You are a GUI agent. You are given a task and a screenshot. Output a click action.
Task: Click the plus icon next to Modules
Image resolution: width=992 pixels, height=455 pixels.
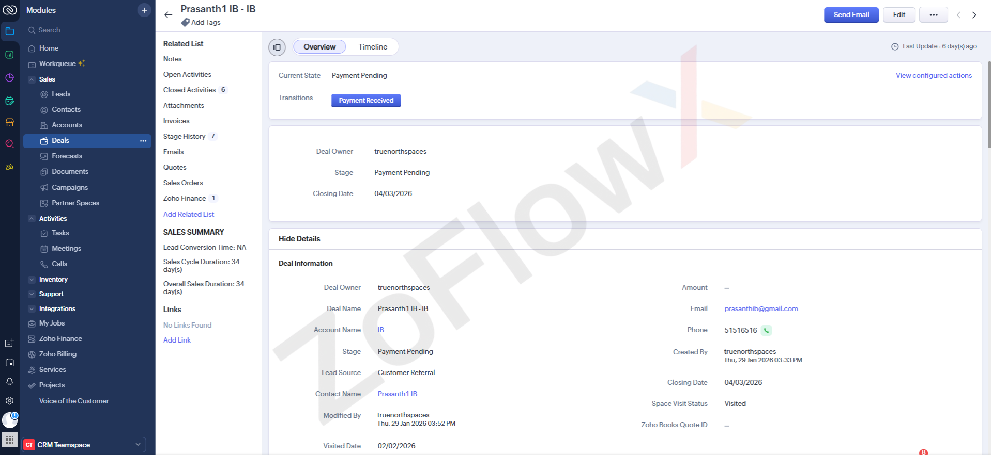point(144,10)
